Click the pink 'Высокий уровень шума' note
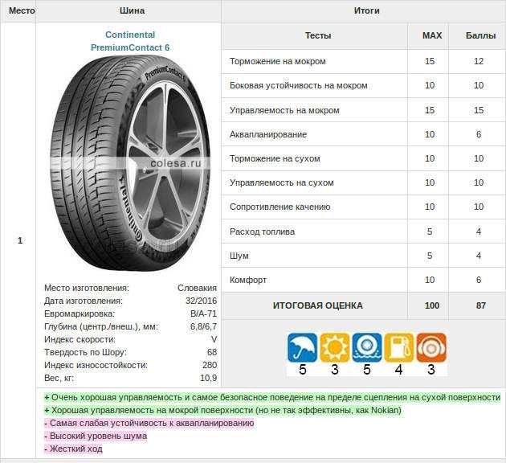 96,436
